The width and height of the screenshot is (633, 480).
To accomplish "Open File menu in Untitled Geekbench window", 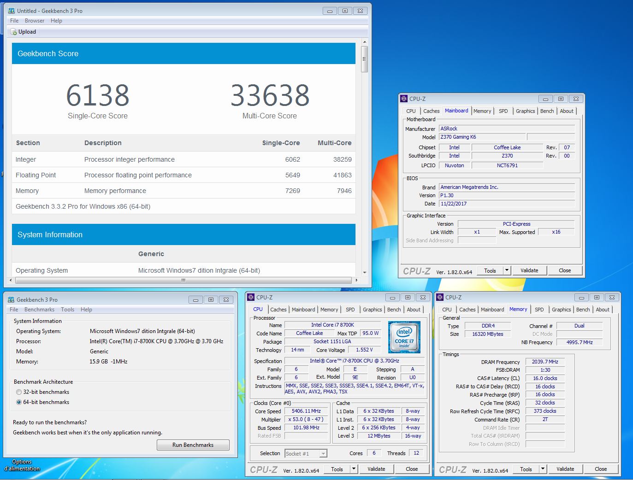I will pos(14,21).
